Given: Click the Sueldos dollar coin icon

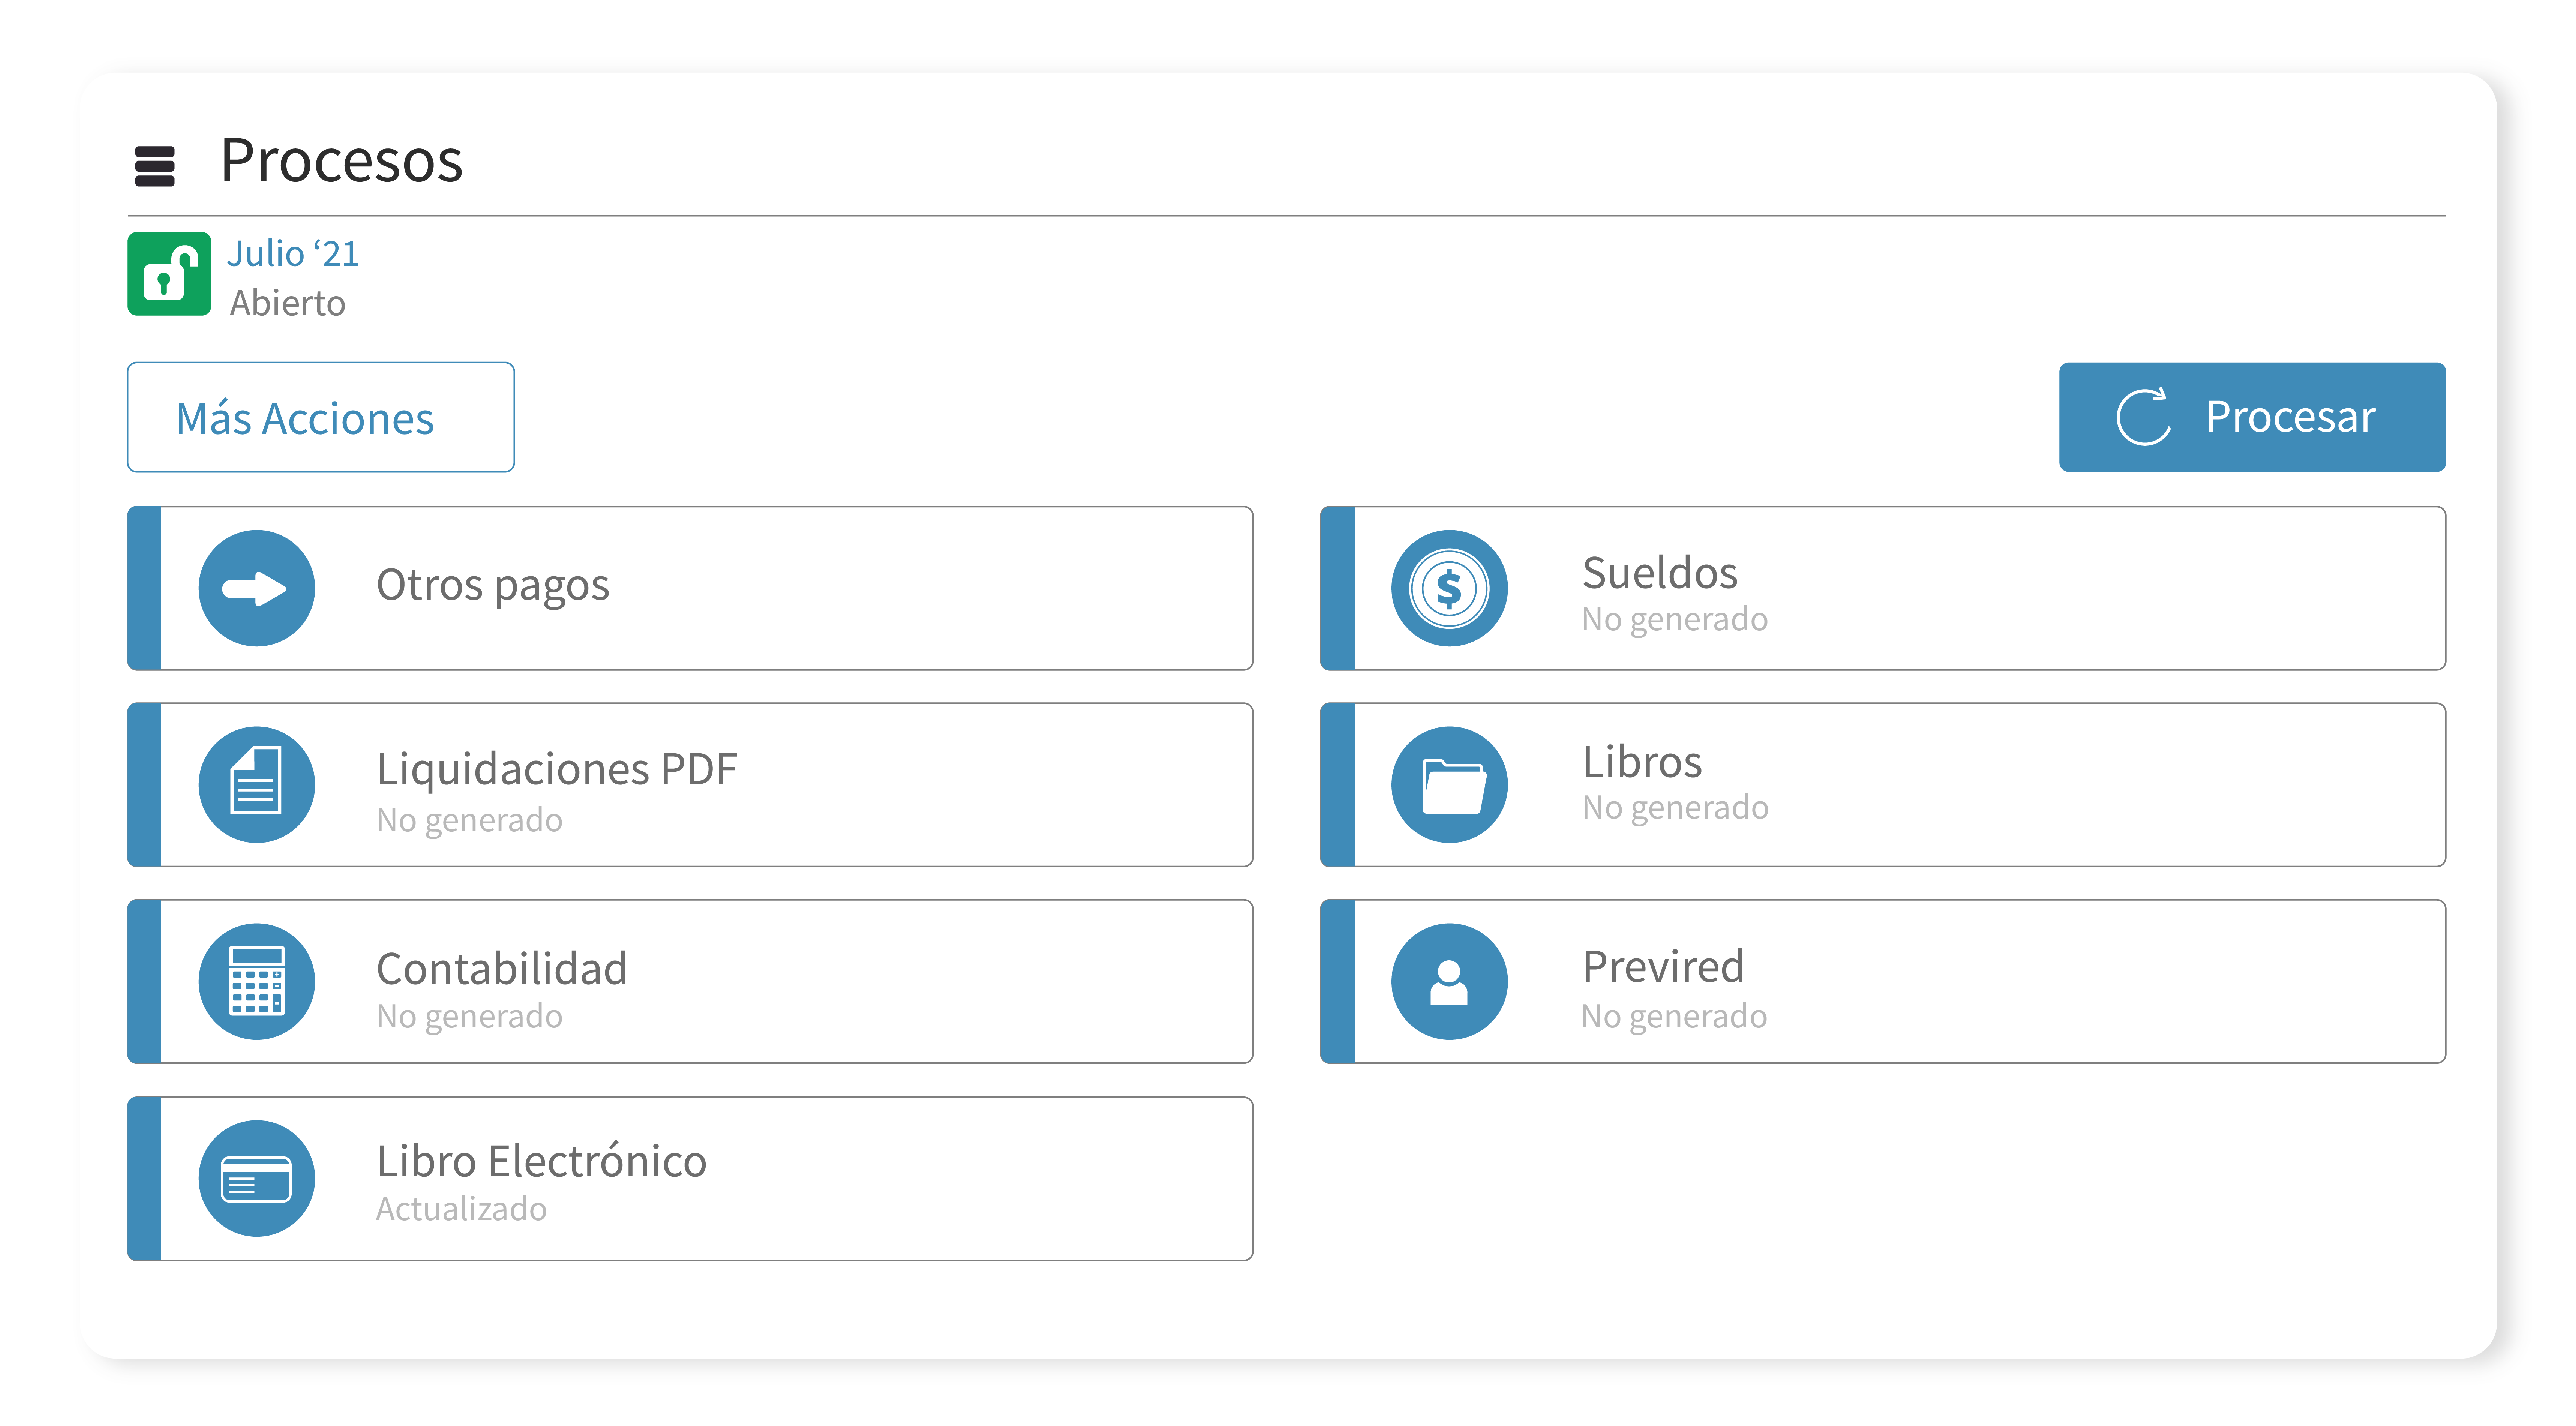Looking at the screenshot, I should pyautogui.click(x=1449, y=588).
